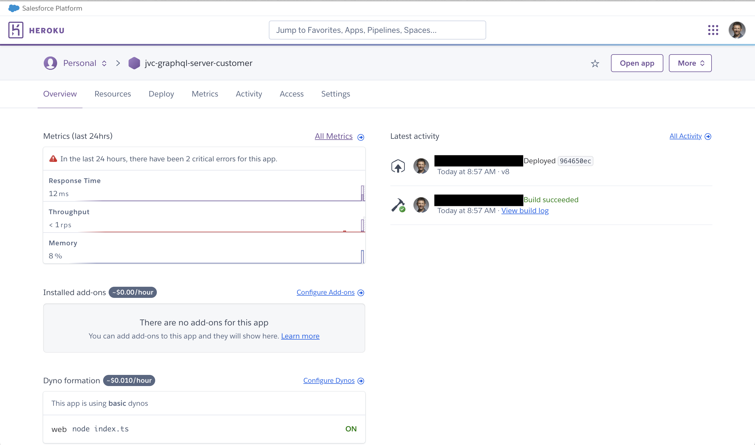Open your profile avatar menu
Screen dimensions: 755x445
pyautogui.click(x=737, y=30)
